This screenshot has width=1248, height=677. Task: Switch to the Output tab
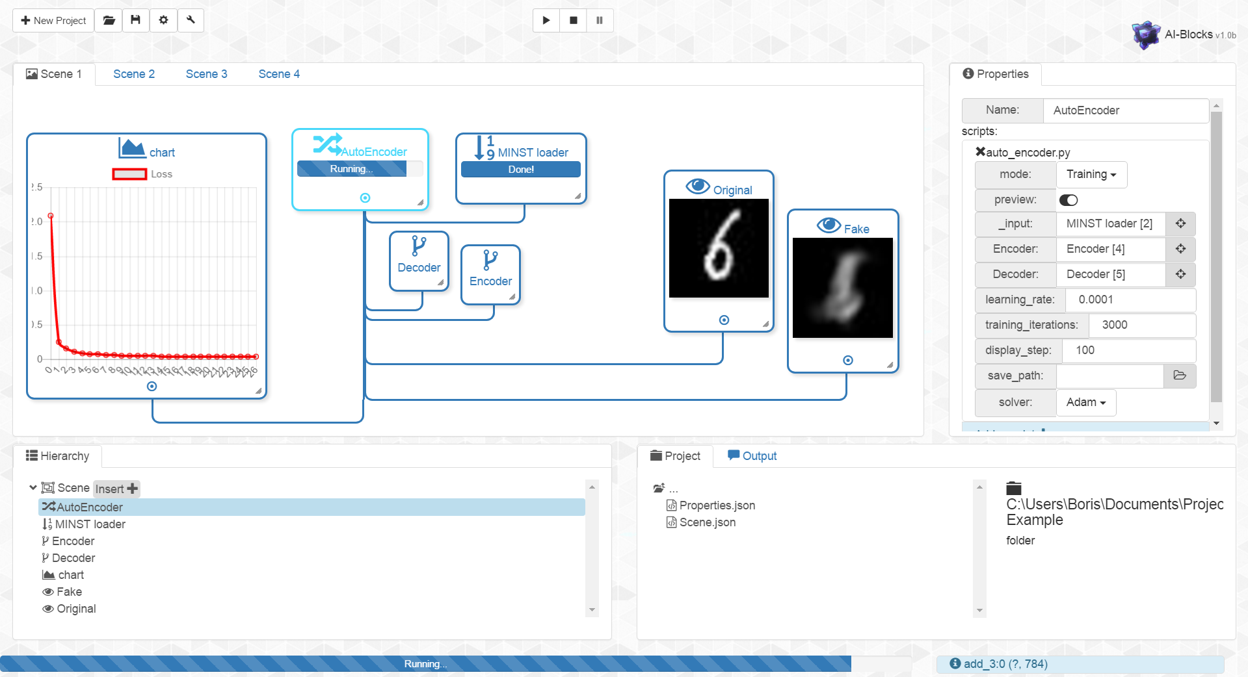(751, 455)
